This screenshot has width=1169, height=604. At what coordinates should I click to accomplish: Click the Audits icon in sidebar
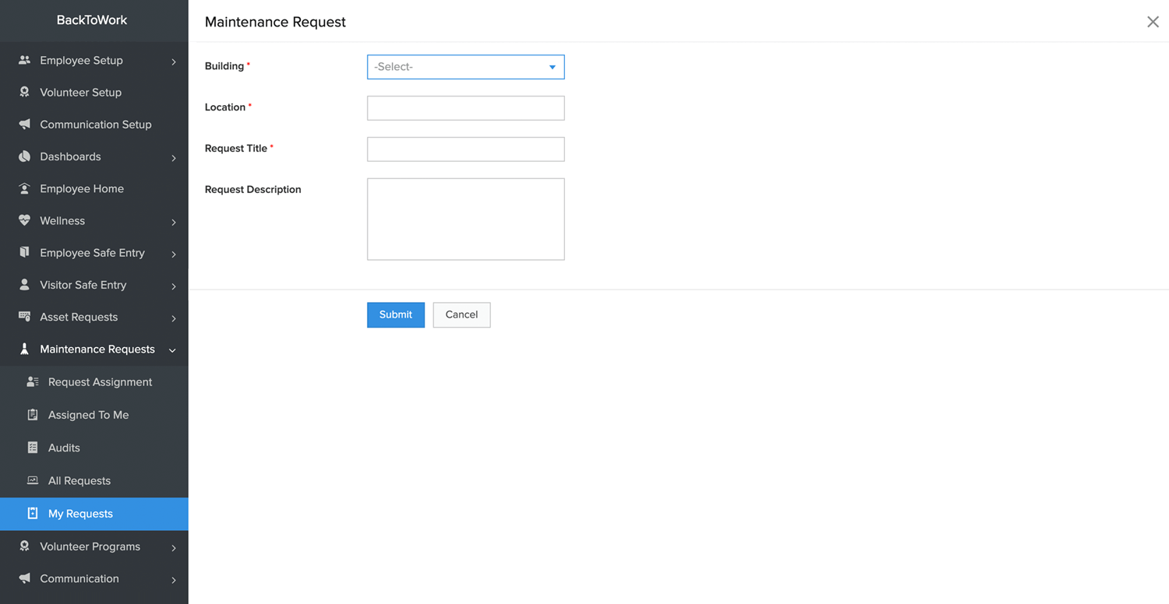[33, 448]
